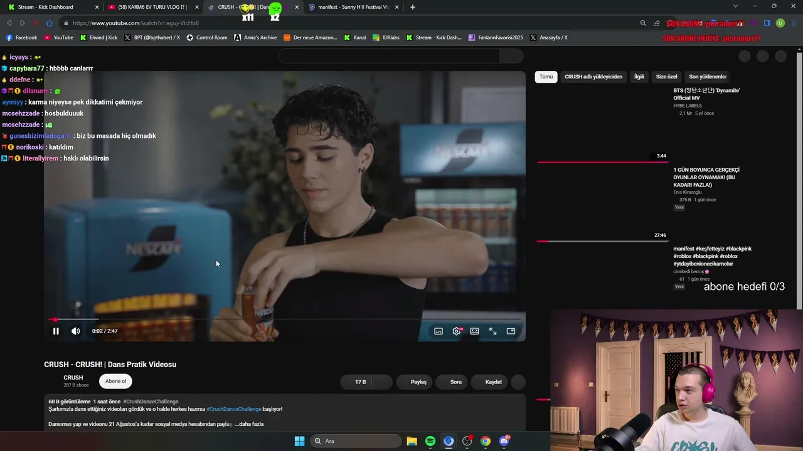Focus the youtube.com address bar
The width and height of the screenshot is (803, 451).
coord(351,23)
